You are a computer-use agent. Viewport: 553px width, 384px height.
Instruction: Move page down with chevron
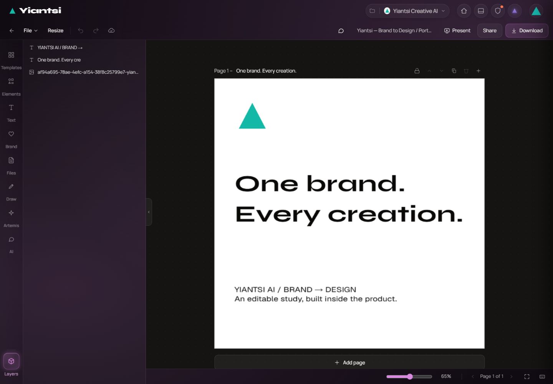[x=442, y=71]
